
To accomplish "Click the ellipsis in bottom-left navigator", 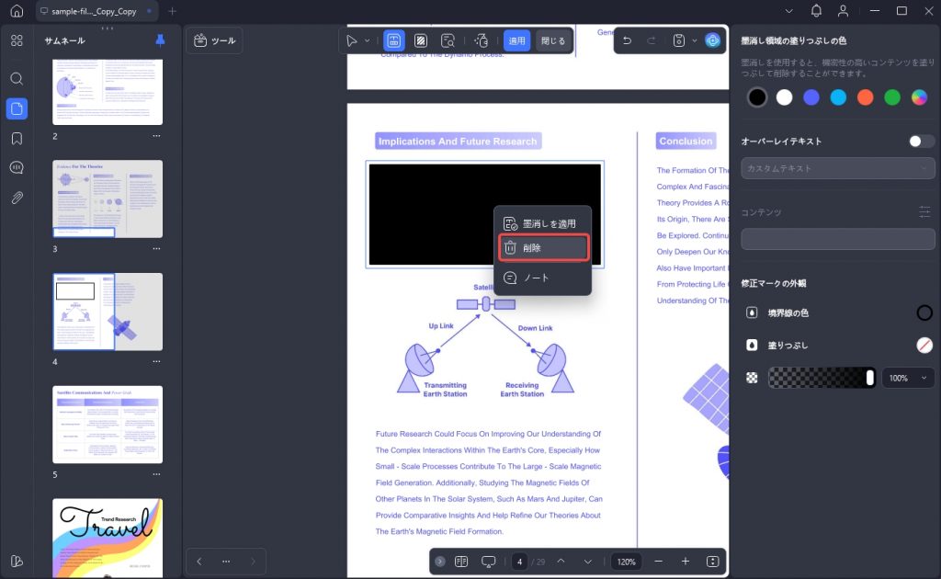I will (x=226, y=562).
